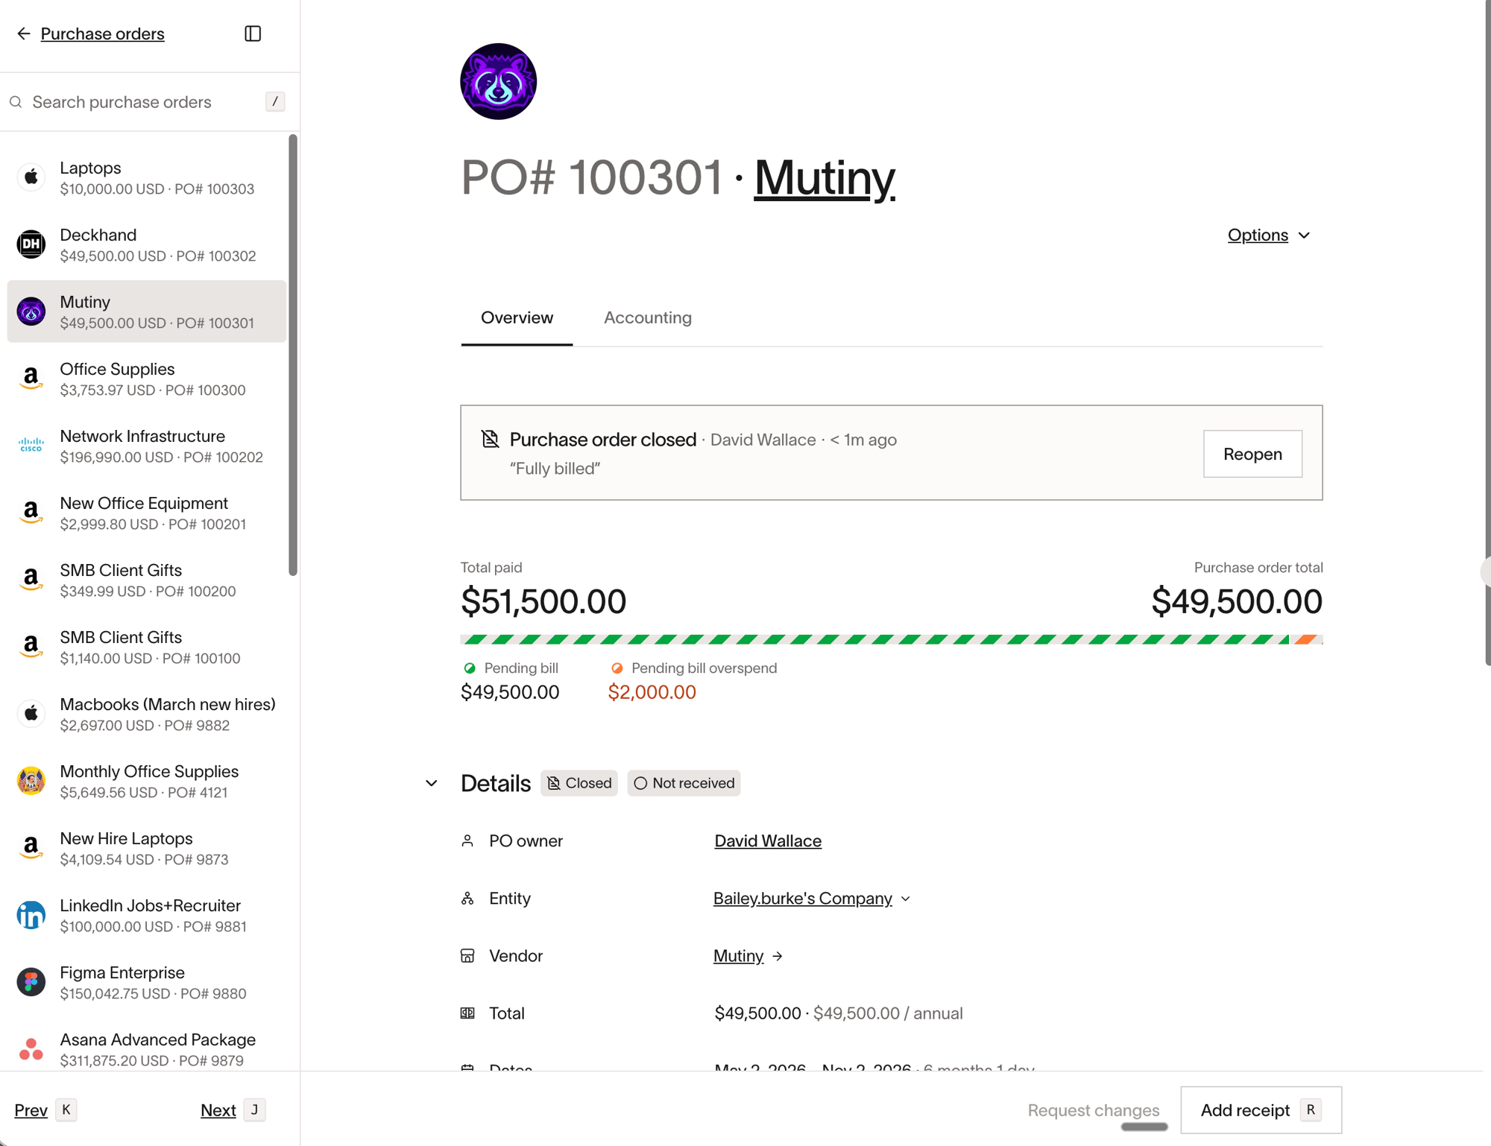This screenshot has height=1146, width=1491.
Task: Click the Amazon logo for New Office Equipment
Action: (31, 513)
